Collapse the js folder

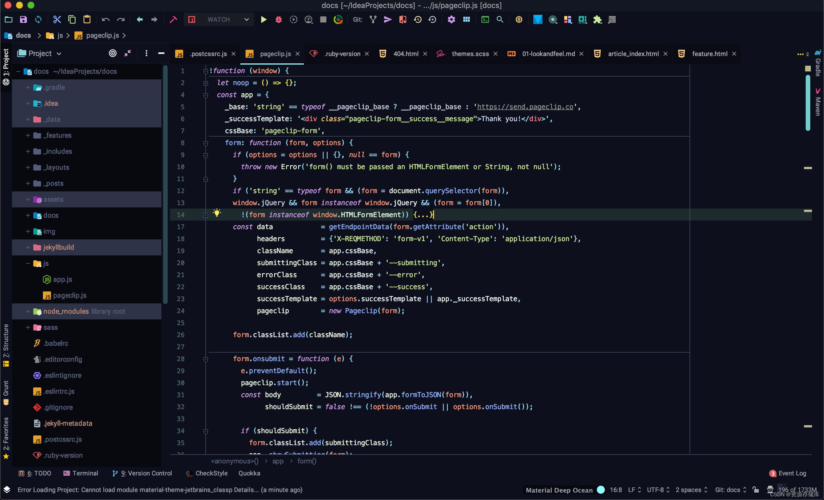(x=28, y=263)
